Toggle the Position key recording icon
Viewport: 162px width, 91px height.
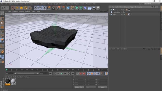[x=89, y=74]
